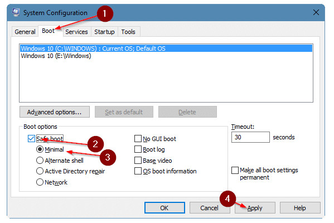Choose the Minimal safe boot option
Screen dimensions: 334x223
pos(40,149)
